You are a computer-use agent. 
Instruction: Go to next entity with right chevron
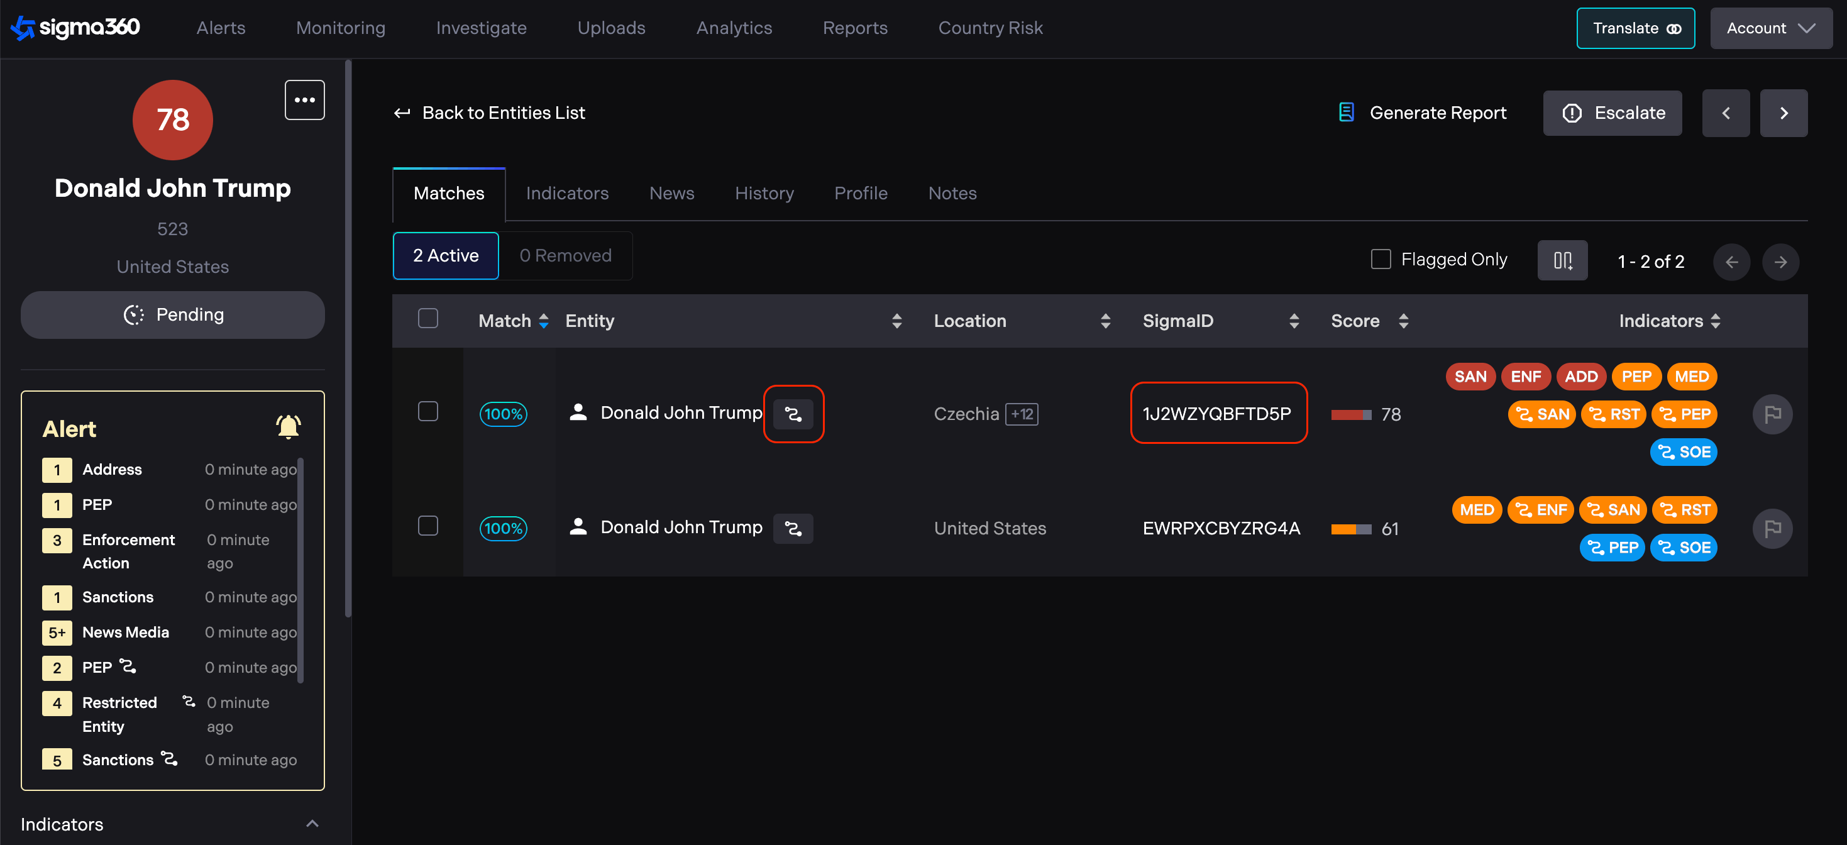[x=1783, y=113]
